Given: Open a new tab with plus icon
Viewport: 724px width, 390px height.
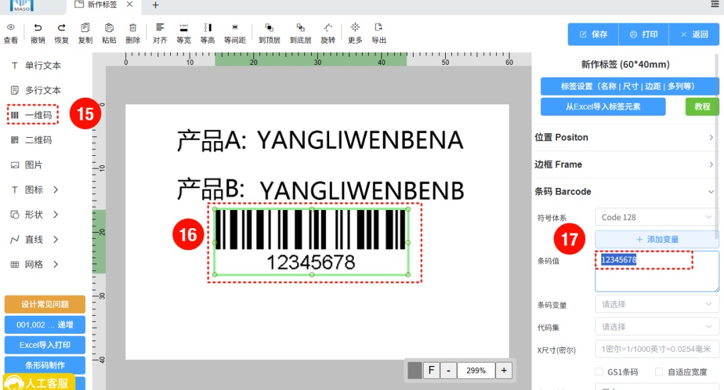Looking at the screenshot, I should click(x=156, y=5).
